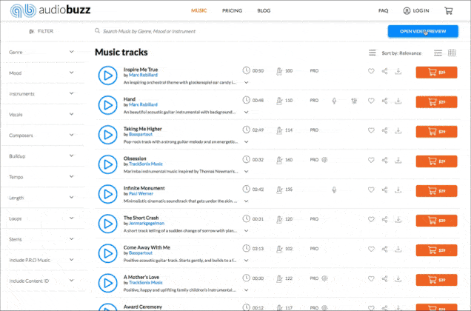
Task: Play the track Inspire Me True
Action: (x=108, y=75)
